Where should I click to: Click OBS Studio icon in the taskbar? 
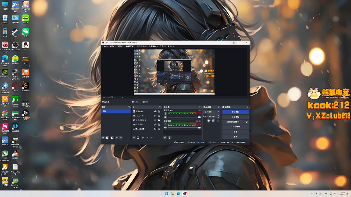click(x=185, y=193)
